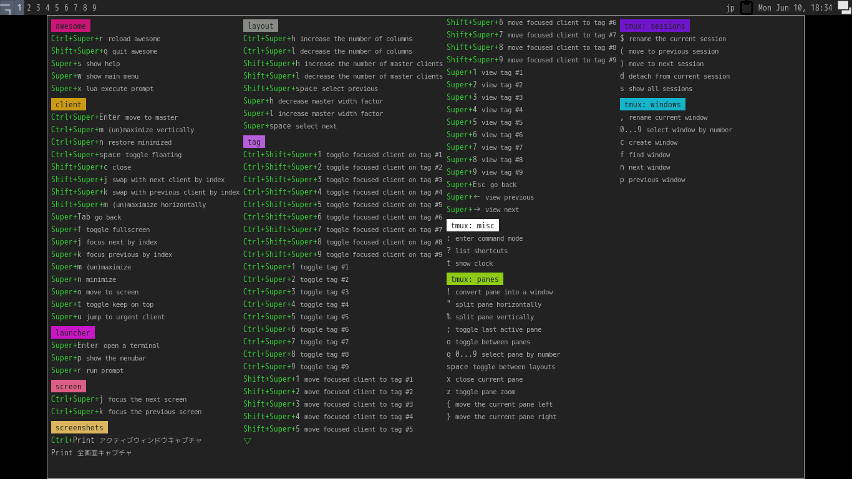Select tag 7 in the taglist
Image resolution: width=852 pixels, height=479 pixels.
tap(75, 7)
